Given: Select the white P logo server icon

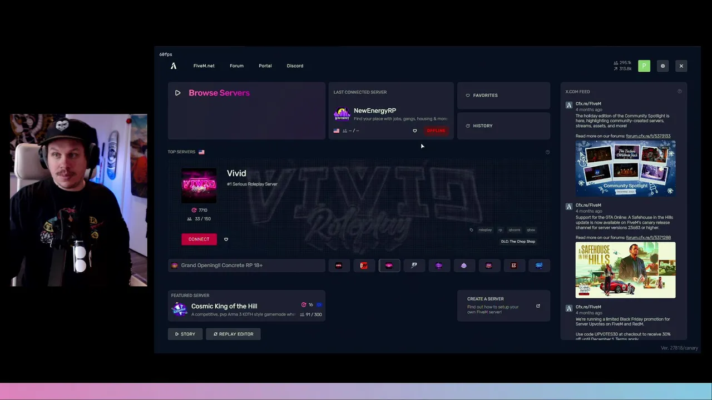Looking at the screenshot, I should pyautogui.click(x=414, y=266).
